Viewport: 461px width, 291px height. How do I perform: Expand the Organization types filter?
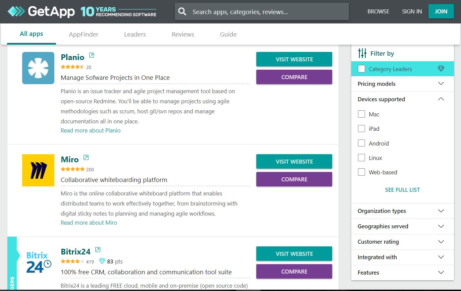402,211
